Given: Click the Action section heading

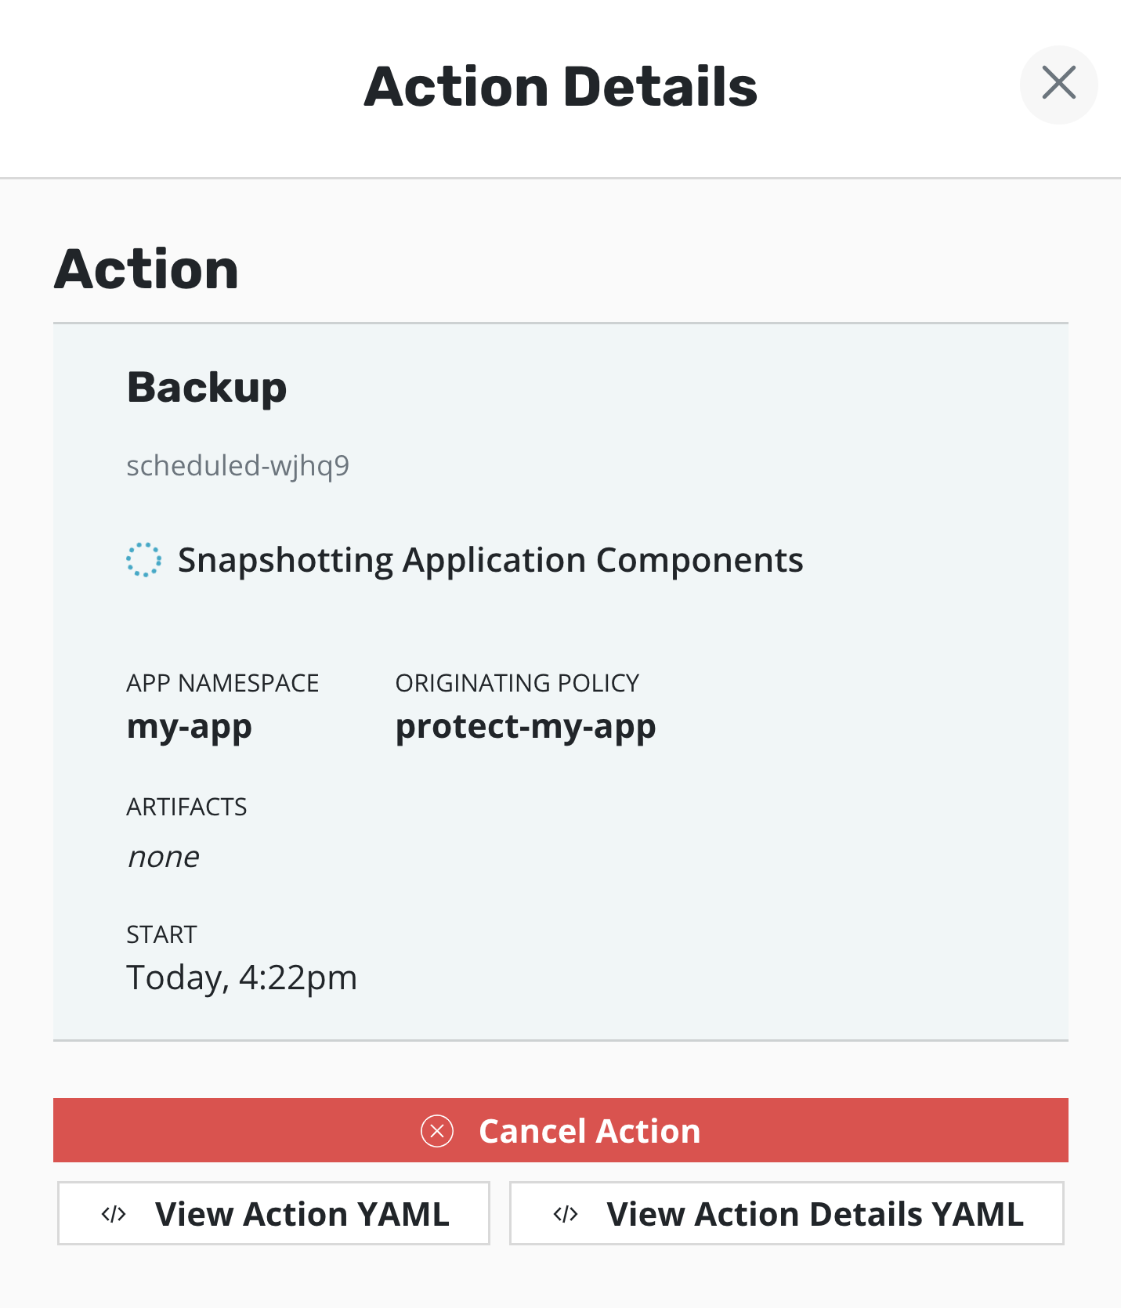Looking at the screenshot, I should [x=146, y=269].
